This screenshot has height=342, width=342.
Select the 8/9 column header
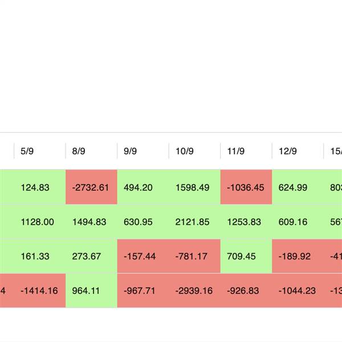pyautogui.click(x=79, y=151)
